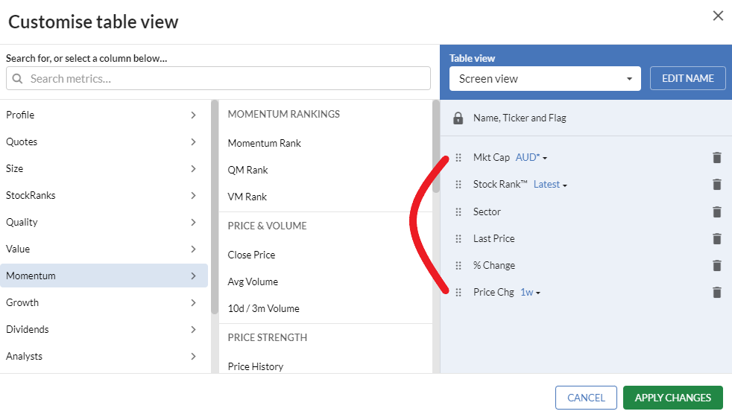Delete the Mkt Cap column
This screenshot has width=732, height=417.
[x=716, y=158]
